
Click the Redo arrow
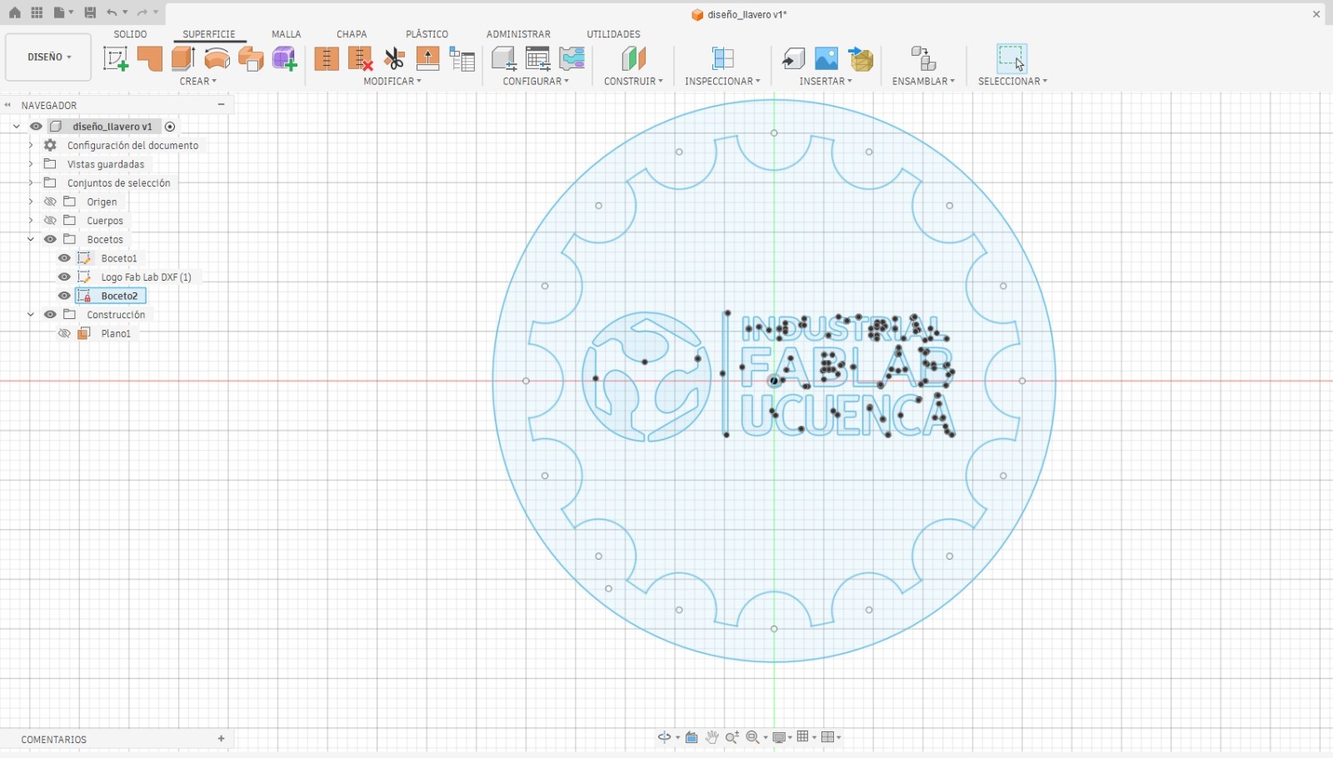point(142,12)
